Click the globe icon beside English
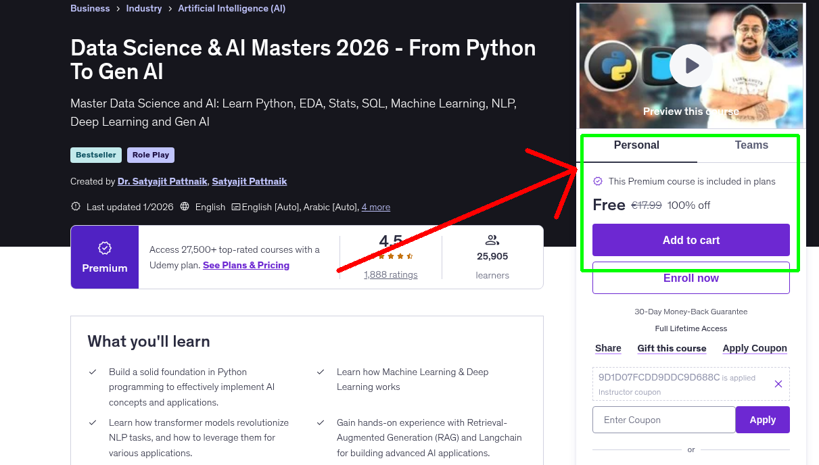The image size is (819, 465). coord(185,207)
